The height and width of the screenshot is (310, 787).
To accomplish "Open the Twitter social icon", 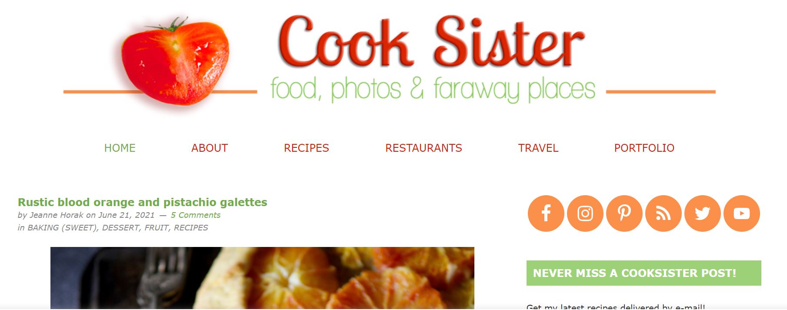I will (x=702, y=213).
